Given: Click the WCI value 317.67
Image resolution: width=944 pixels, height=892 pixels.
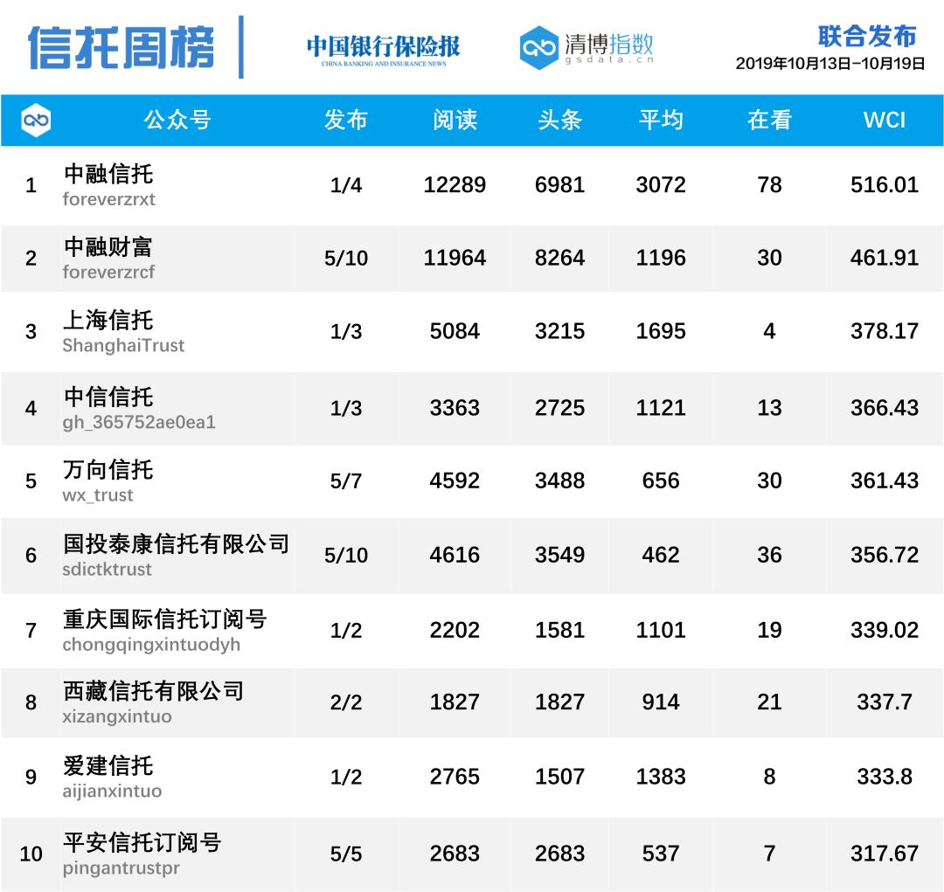Looking at the screenshot, I should 885,854.
